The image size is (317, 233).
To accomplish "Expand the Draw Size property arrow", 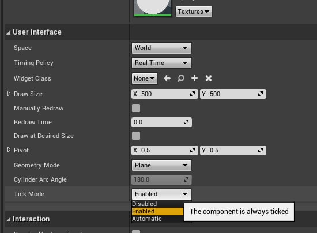I will tap(9, 93).
